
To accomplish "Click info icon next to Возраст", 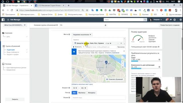I will 69,88.
